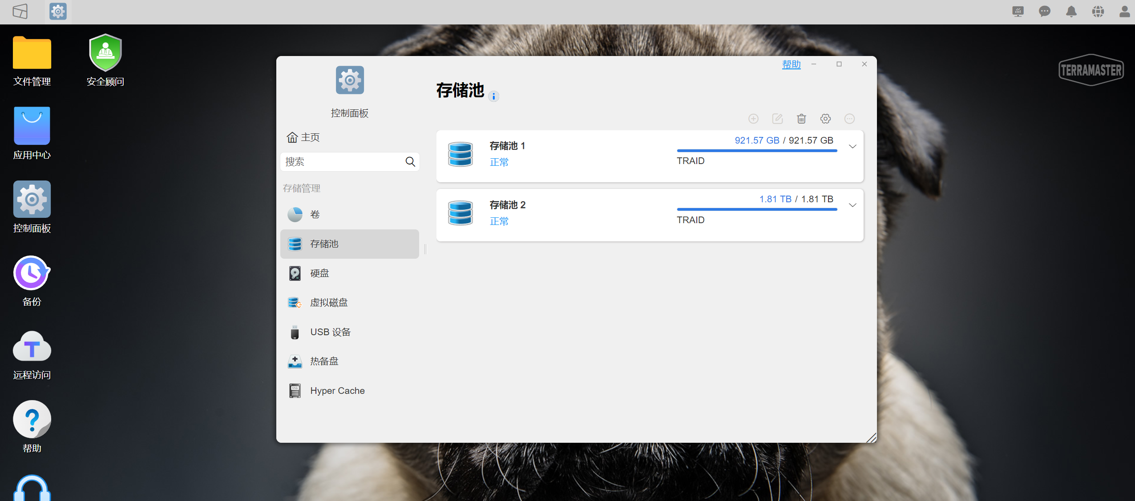Expand 存储池 1 details chevron
Image resolution: width=1135 pixels, height=501 pixels.
pyautogui.click(x=852, y=146)
